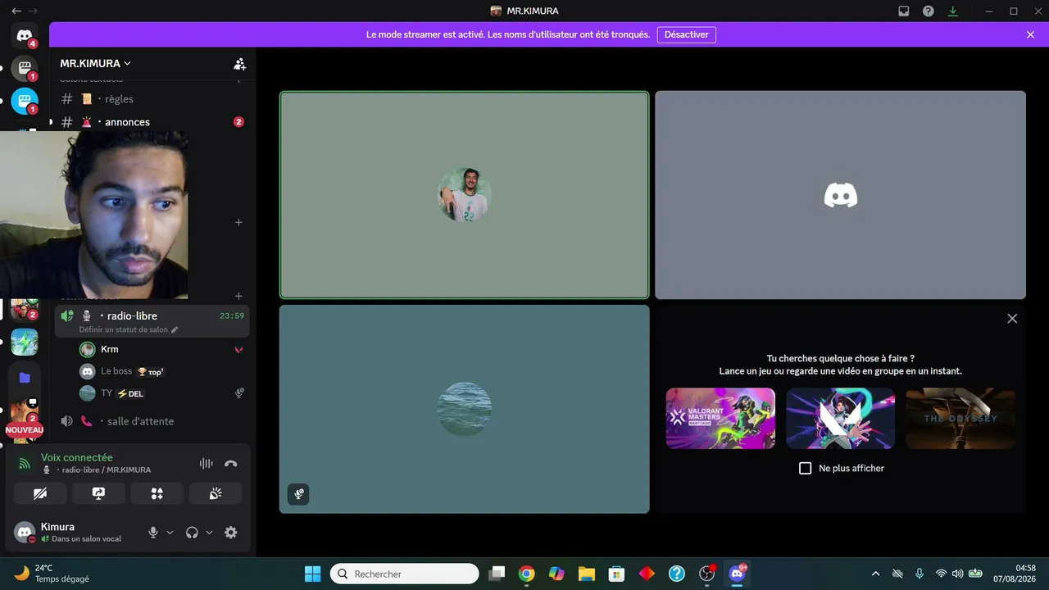Open weather widget 24°C
This screenshot has height=590, width=1049.
[52, 574]
